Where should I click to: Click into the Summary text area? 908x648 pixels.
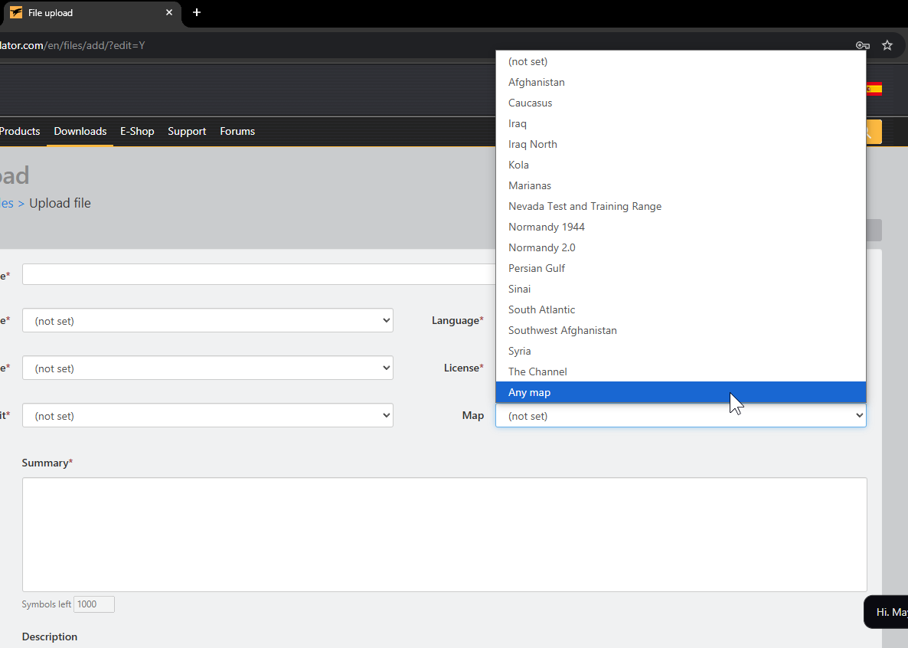[x=444, y=535]
